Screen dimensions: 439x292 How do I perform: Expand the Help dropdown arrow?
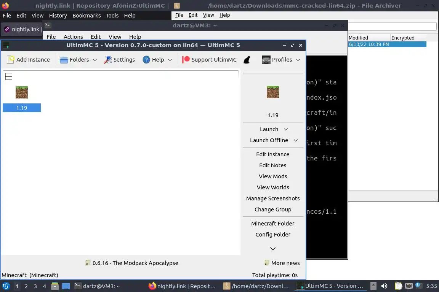pyautogui.click(x=170, y=60)
